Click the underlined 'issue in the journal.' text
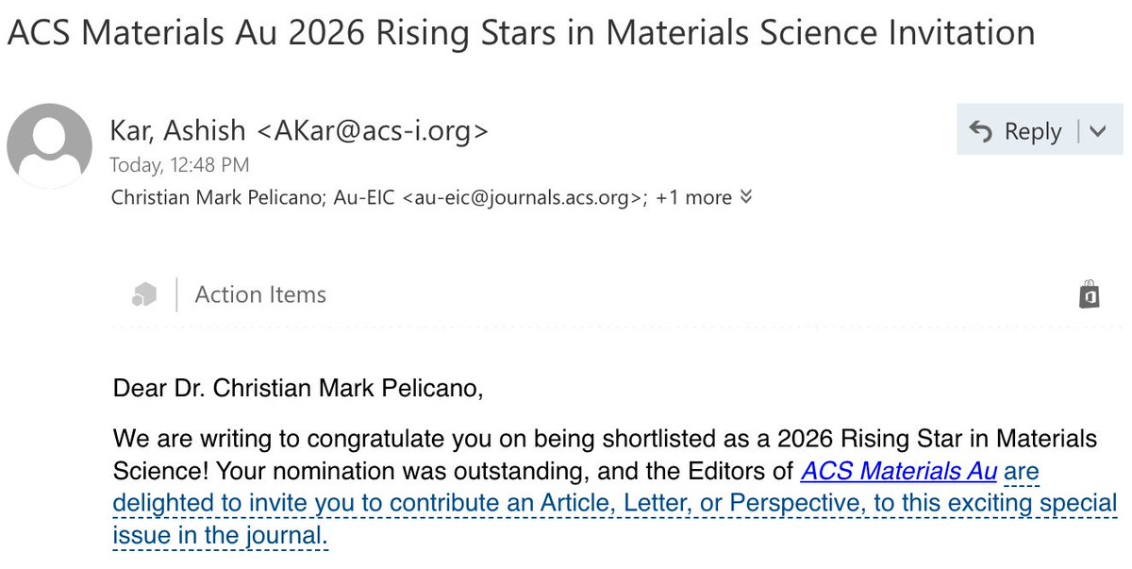The height and width of the screenshot is (569, 1132). tap(221, 536)
